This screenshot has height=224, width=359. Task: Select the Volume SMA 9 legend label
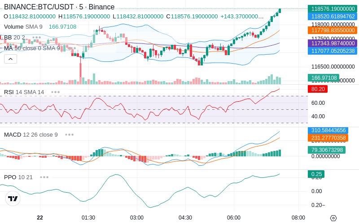(23, 27)
